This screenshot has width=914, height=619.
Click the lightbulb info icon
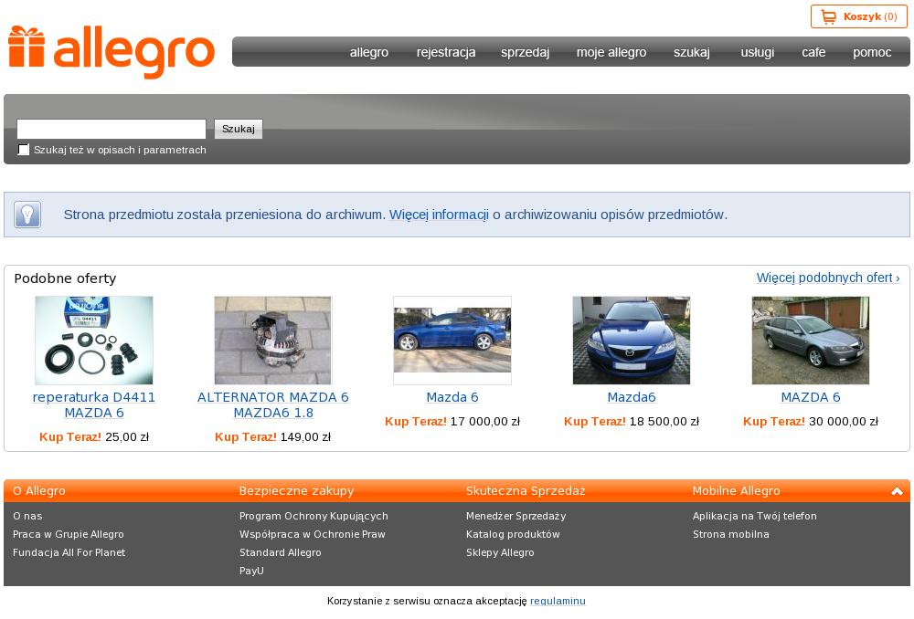[x=27, y=215]
